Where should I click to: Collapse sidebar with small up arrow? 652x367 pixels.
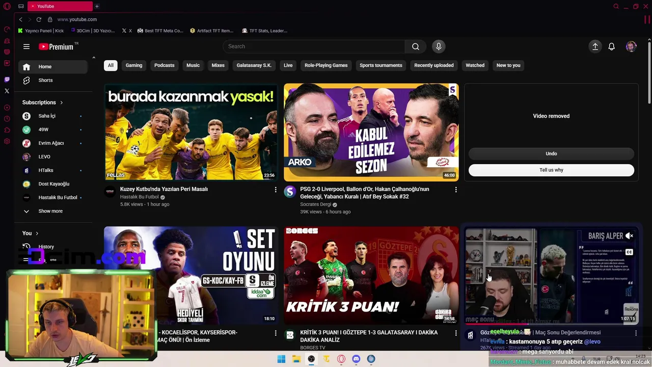tap(94, 58)
